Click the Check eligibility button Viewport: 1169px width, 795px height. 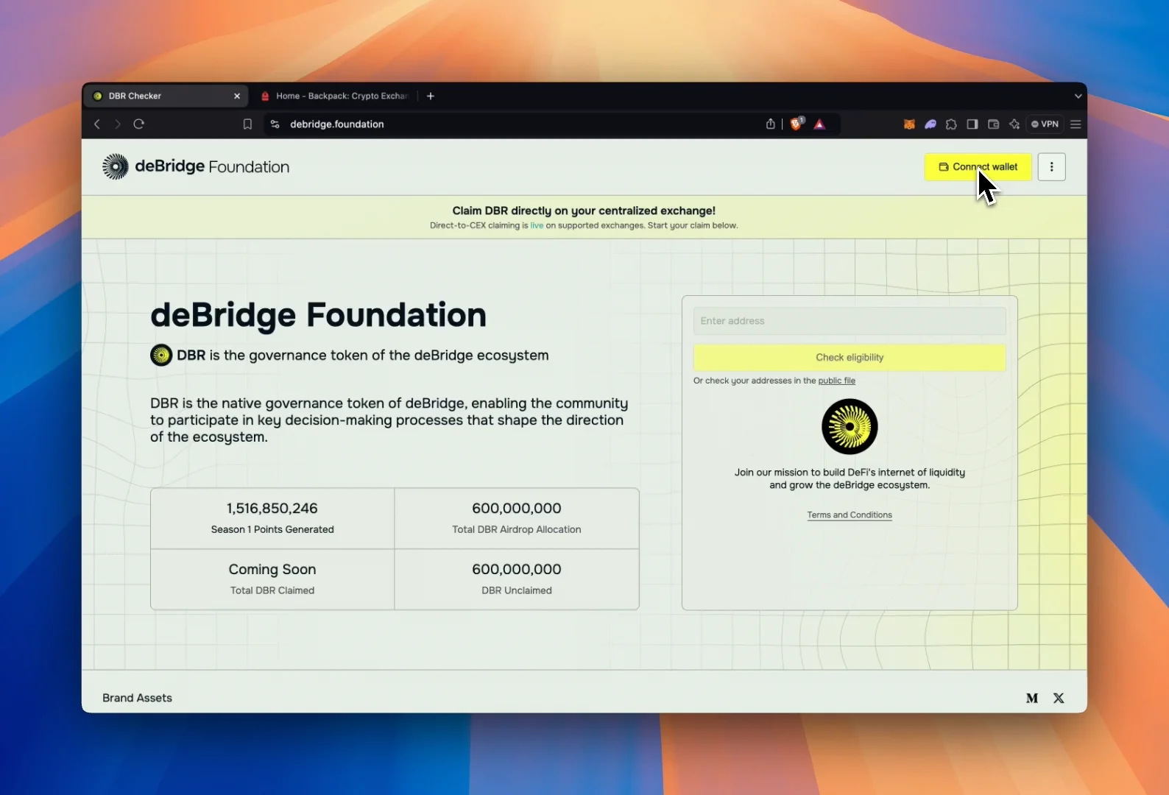pyautogui.click(x=850, y=358)
